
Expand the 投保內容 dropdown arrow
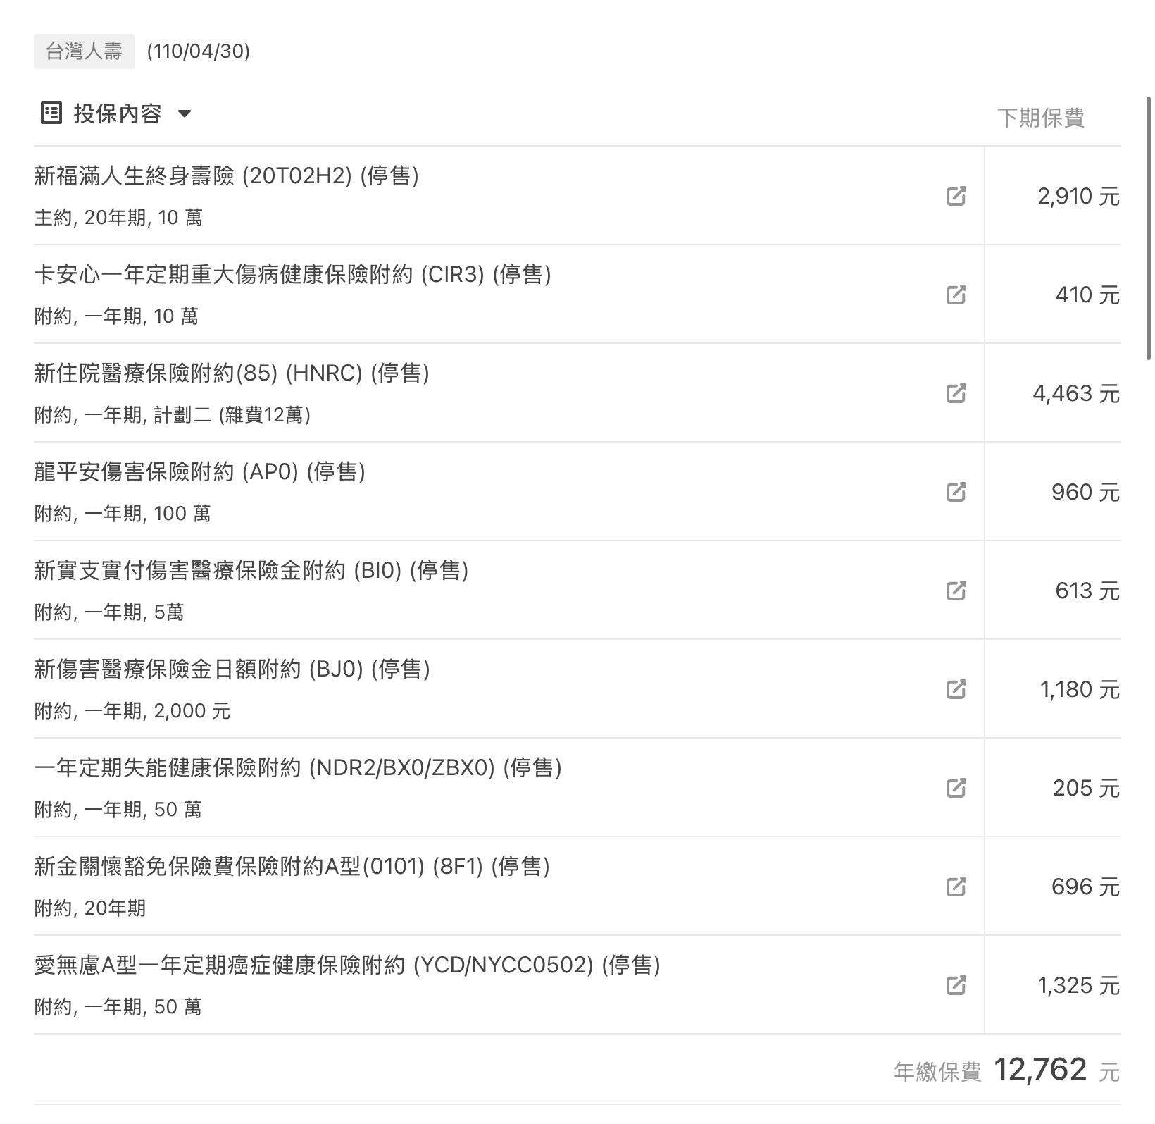185,113
